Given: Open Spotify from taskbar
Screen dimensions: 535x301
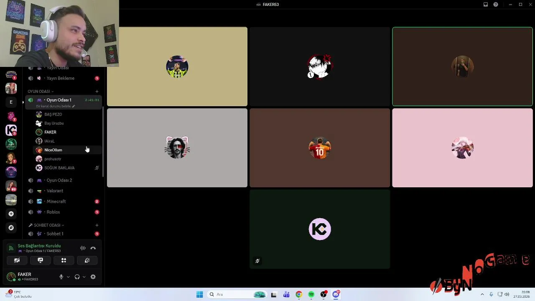Looking at the screenshot, I should coord(311,294).
